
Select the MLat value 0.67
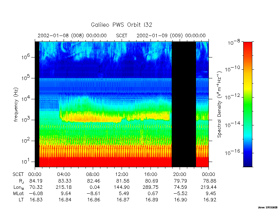click(153, 193)
